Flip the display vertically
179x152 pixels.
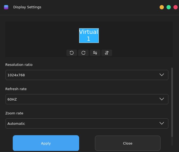pyautogui.click(x=107, y=53)
